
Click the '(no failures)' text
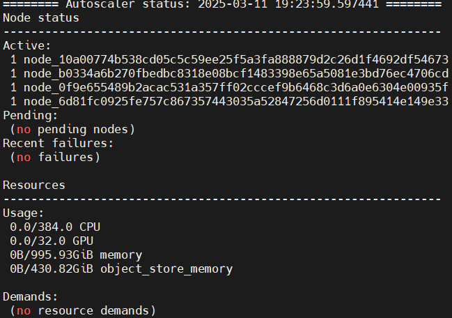click(55, 158)
